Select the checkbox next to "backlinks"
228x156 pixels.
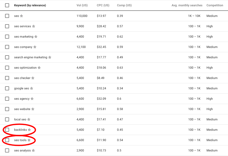pyautogui.click(x=7, y=130)
